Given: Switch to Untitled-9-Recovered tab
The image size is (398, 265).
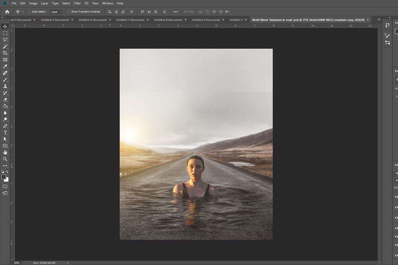Looking at the screenshot, I should click(206, 20).
